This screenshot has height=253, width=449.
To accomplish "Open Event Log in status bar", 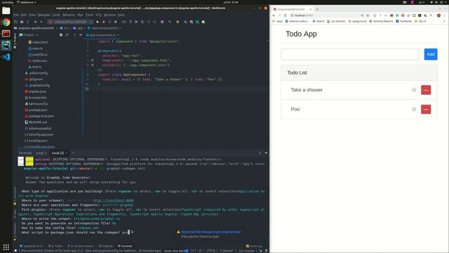I will coord(254,246).
